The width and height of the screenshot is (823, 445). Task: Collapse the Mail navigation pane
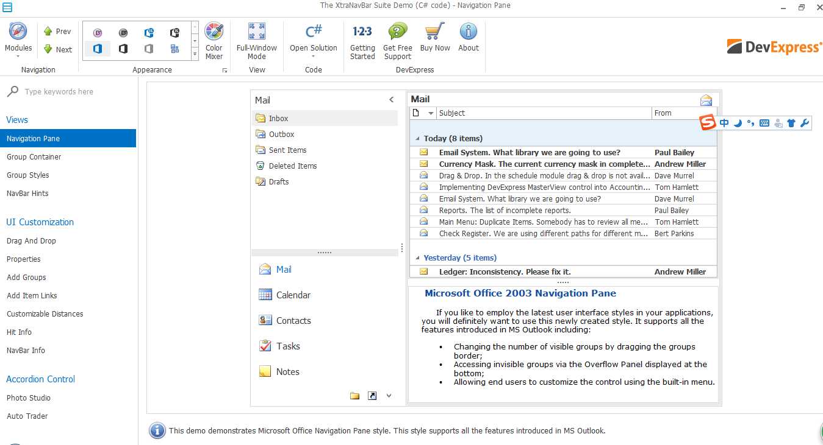point(392,100)
